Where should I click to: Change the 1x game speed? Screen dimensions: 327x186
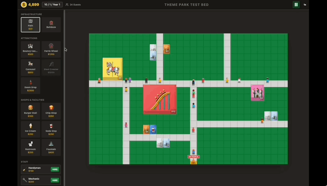pyautogui.click(x=305, y=5)
